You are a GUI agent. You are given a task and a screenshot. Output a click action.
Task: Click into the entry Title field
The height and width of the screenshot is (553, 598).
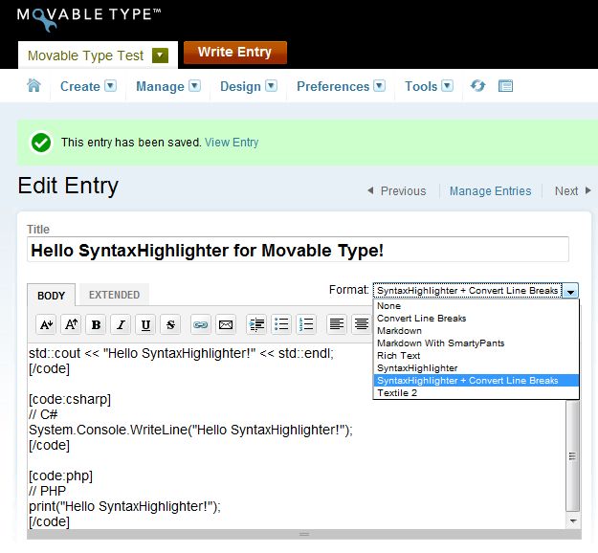pos(298,250)
